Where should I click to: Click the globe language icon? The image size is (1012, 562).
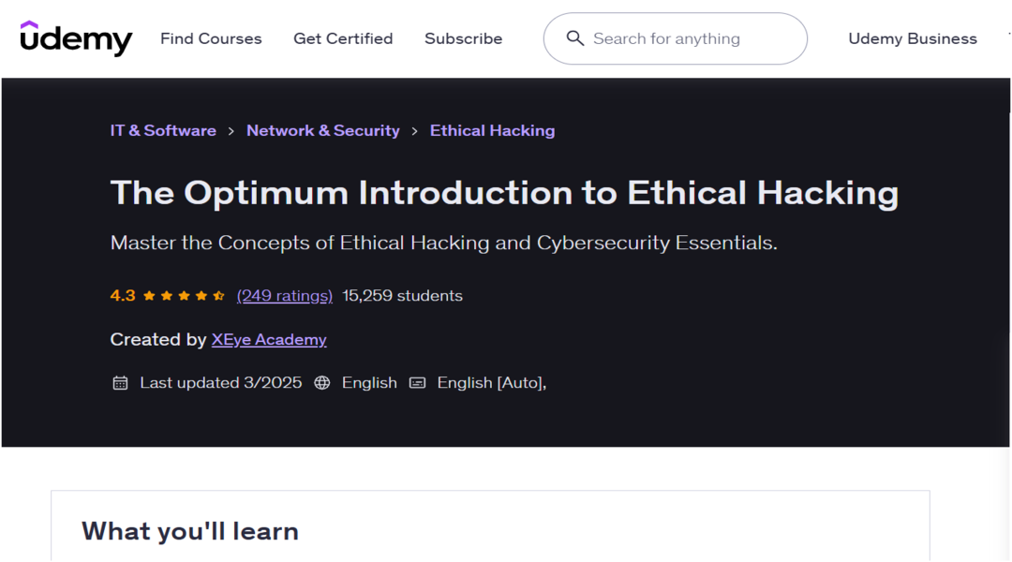click(x=322, y=383)
